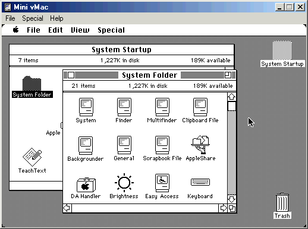Select the System Startup disk icon on desktop
This screenshot has width=308, height=229.
[x=282, y=50]
